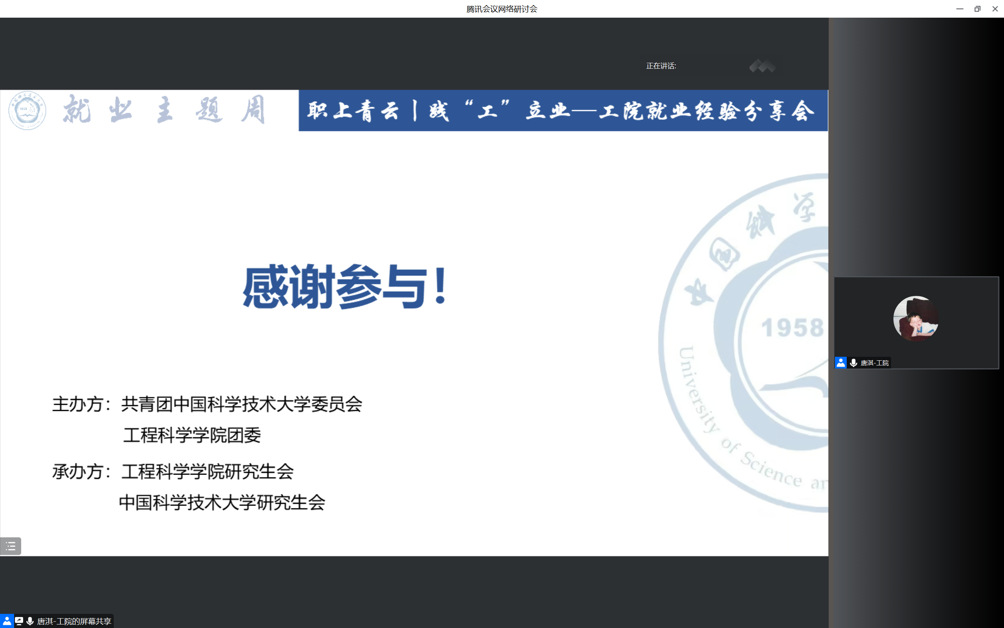Click the 唐淇-工院的屏幕共享 label
This screenshot has height=628, width=1004.
[74, 621]
